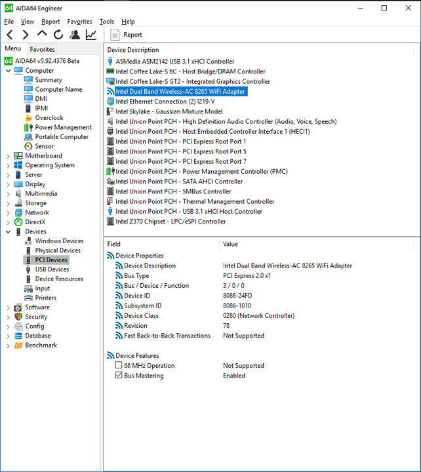This screenshot has width=421, height=472.
Task: Open the Help menu
Action: pos(128,22)
